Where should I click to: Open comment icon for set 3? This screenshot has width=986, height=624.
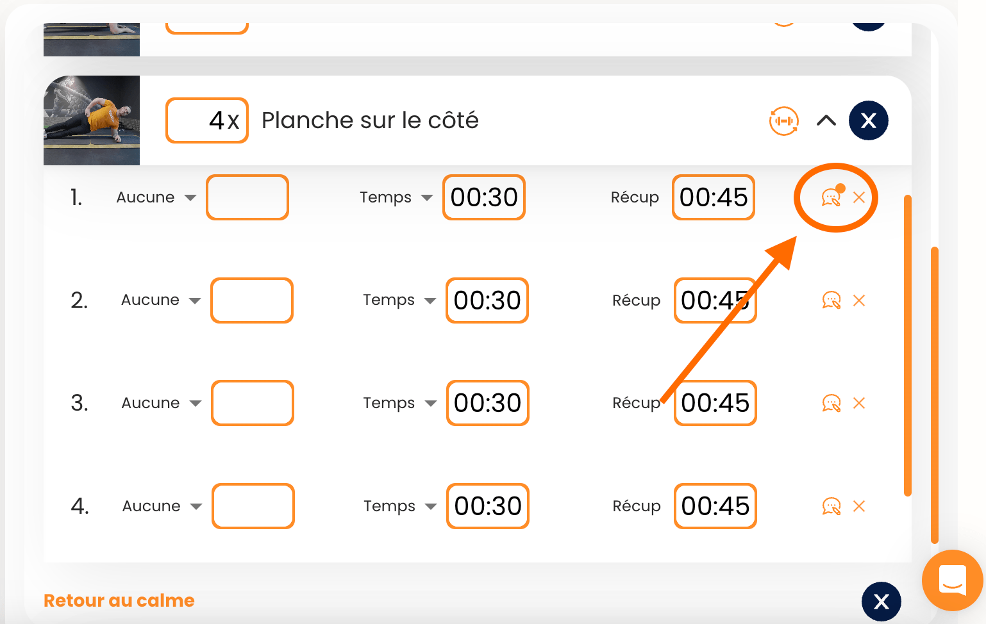point(831,403)
